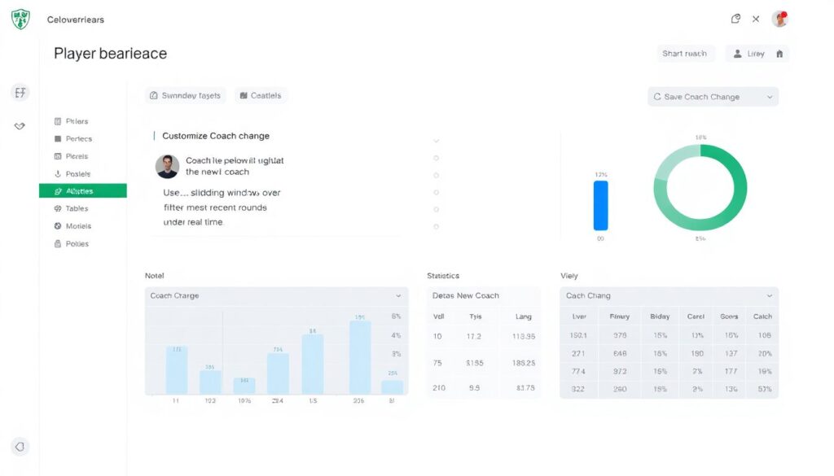Image resolution: width=834 pixels, height=476 pixels.
Task: Click the home icon beside Lirey
Action: tap(779, 54)
